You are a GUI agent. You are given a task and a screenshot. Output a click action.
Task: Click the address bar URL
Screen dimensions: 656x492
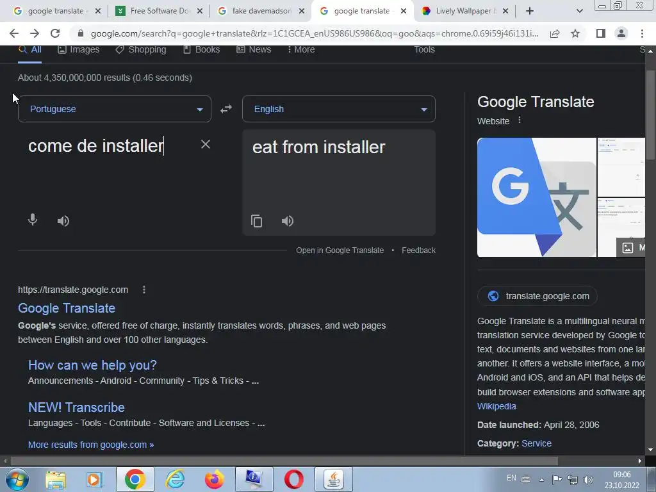pyautogui.click(x=314, y=33)
